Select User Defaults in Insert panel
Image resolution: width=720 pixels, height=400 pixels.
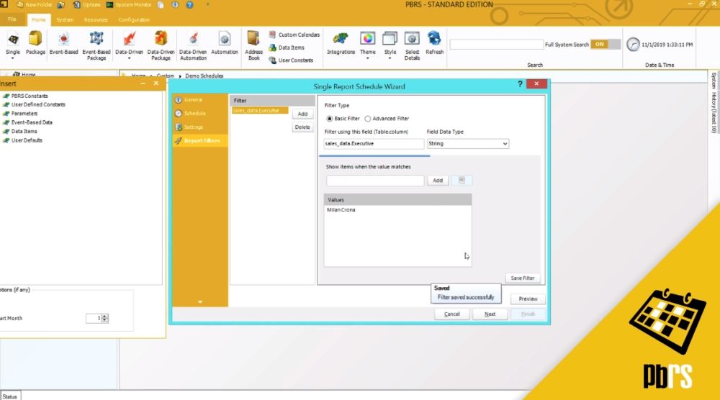click(27, 140)
